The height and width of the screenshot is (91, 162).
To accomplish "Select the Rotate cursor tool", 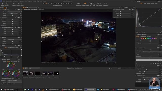I will [54, 4].
